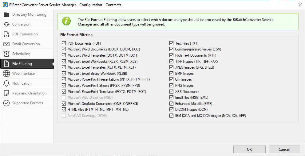
Task: Click the Notification bell icon
Action: 6,83
